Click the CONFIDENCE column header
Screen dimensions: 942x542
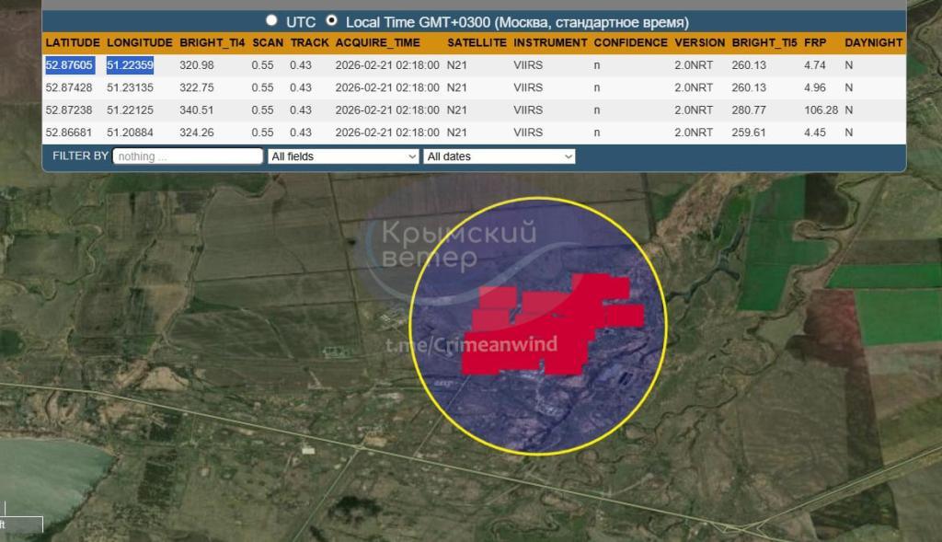pos(630,43)
